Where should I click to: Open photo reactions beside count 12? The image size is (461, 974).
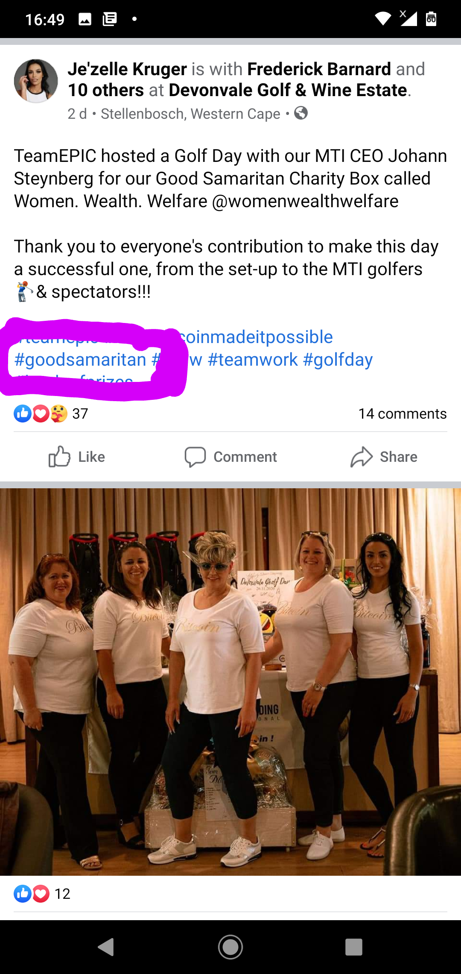[x=32, y=894]
